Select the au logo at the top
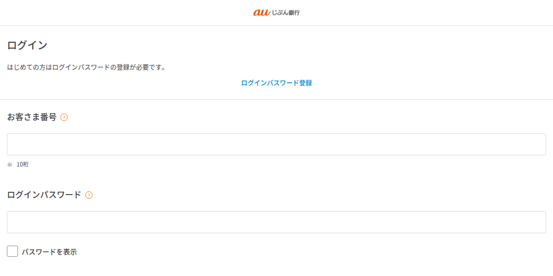 click(276, 12)
